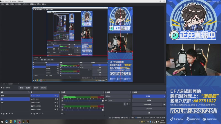The image size is (221, 124).
Task: Undock the Audio Mixer panel via header icon
Action: pos(103,92)
